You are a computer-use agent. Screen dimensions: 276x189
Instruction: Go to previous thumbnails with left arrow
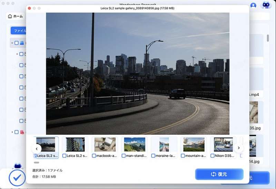click(37, 148)
